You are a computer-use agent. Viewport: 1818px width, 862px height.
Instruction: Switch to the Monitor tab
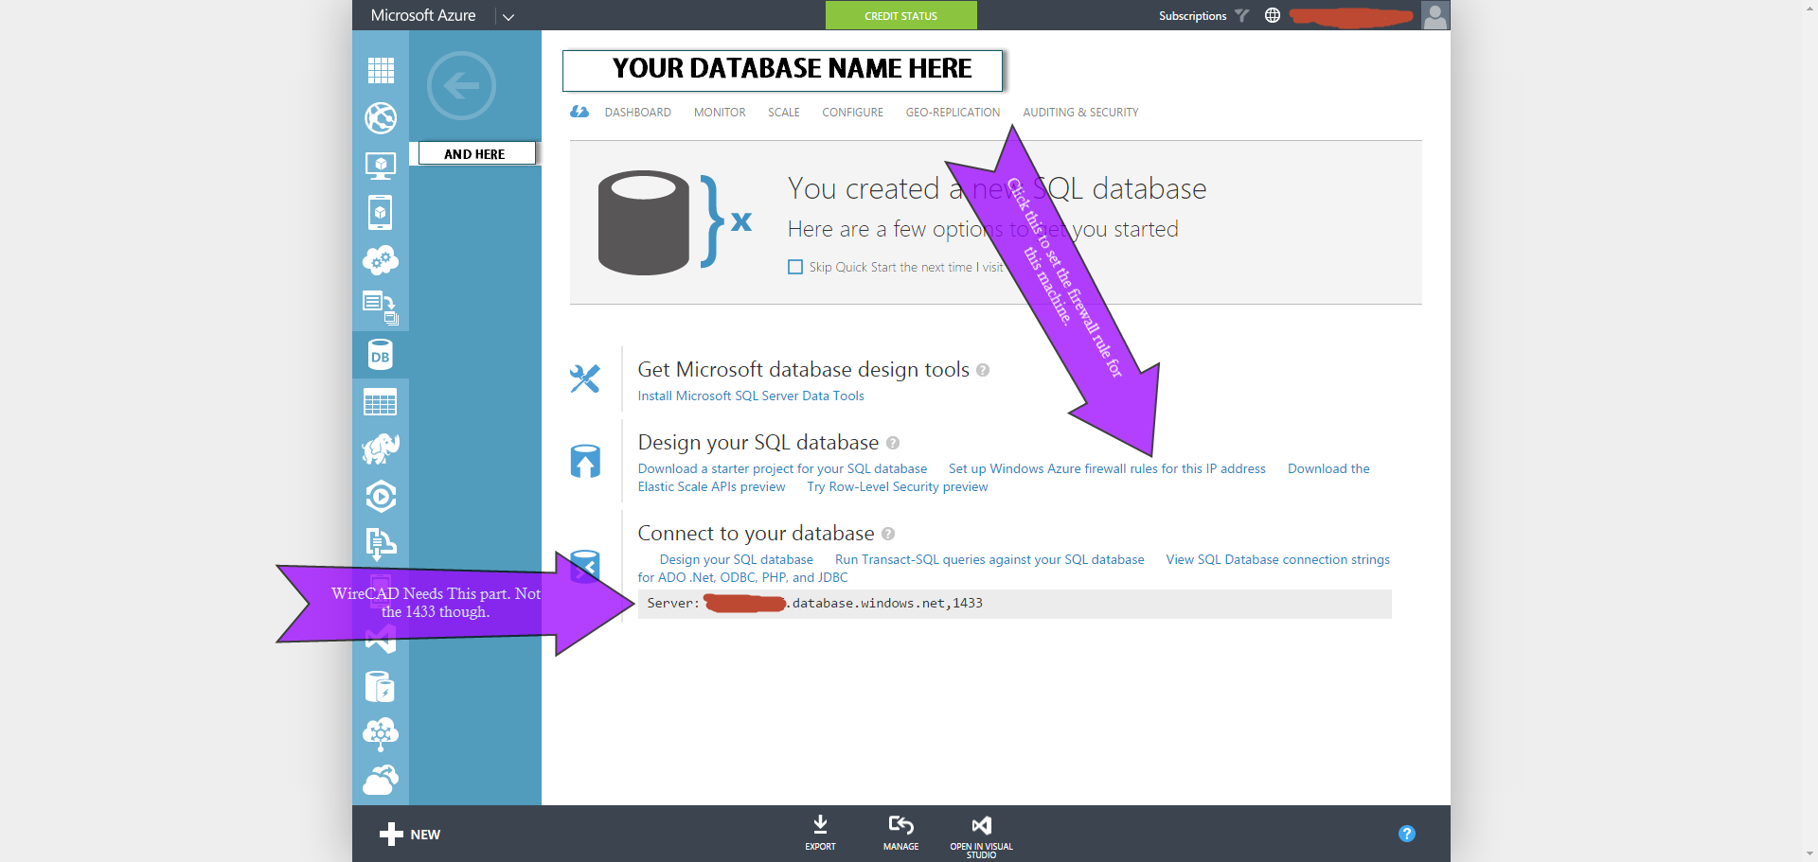click(x=720, y=112)
